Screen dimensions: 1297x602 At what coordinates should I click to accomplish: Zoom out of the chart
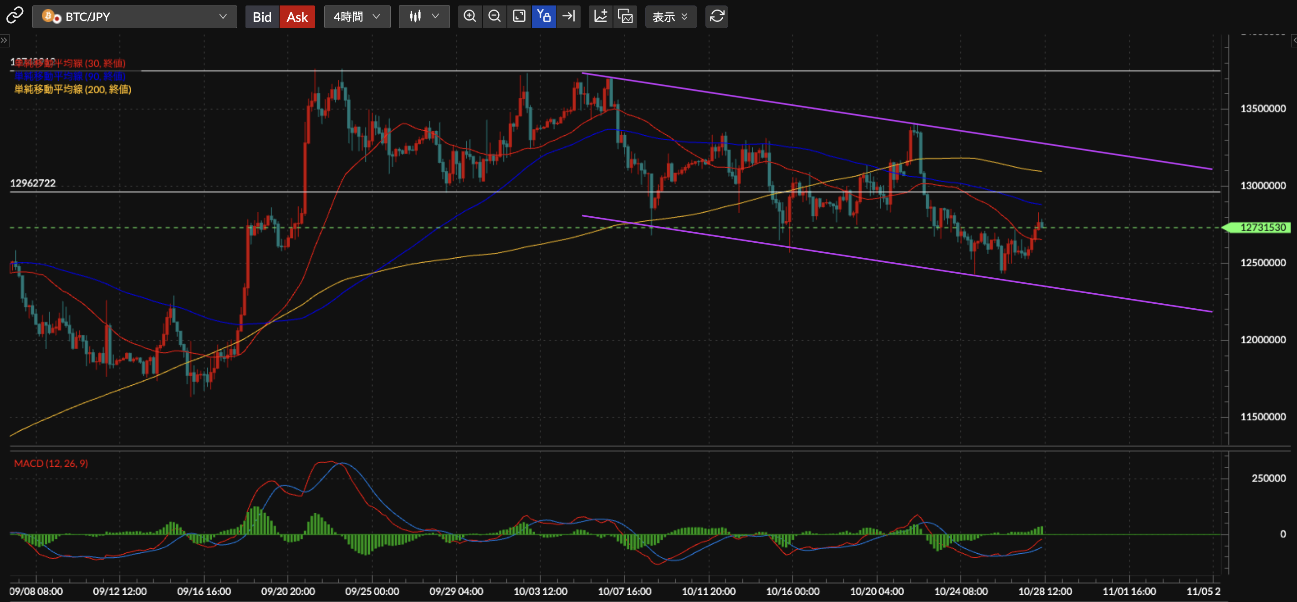pyautogui.click(x=495, y=16)
